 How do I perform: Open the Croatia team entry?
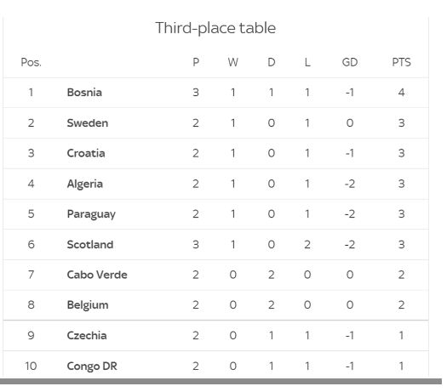[86, 153]
